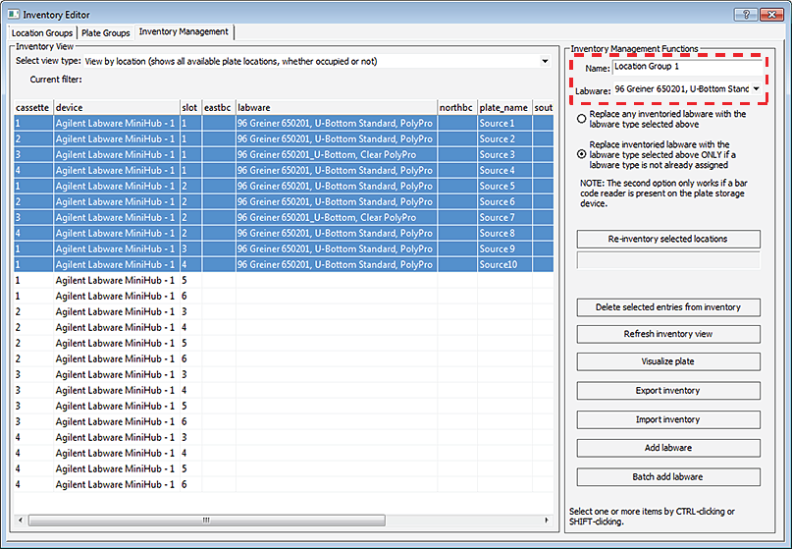Screen dimensions: 792x549
Task: Click the Import inventory button
Action: [668, 419]
